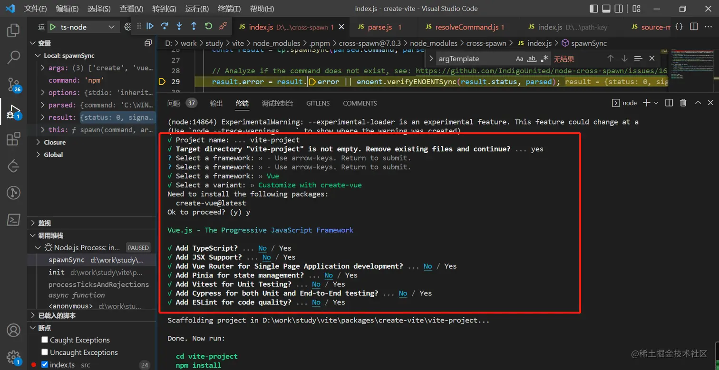Open the Extensions view
This screenshot has width=719, height=370.
coord(13,139)
